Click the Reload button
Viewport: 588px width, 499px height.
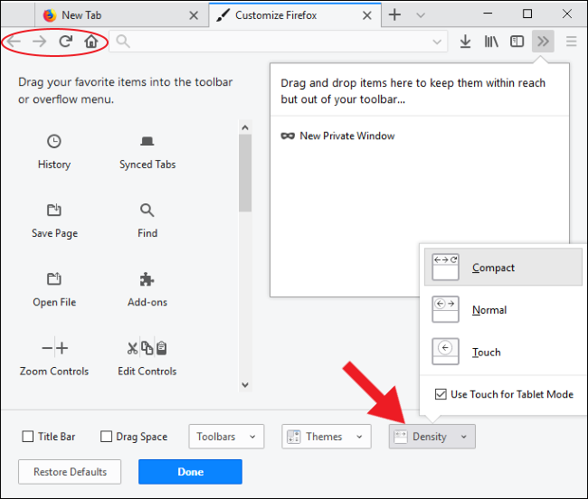pyautogui.click(x=66, y=42)
